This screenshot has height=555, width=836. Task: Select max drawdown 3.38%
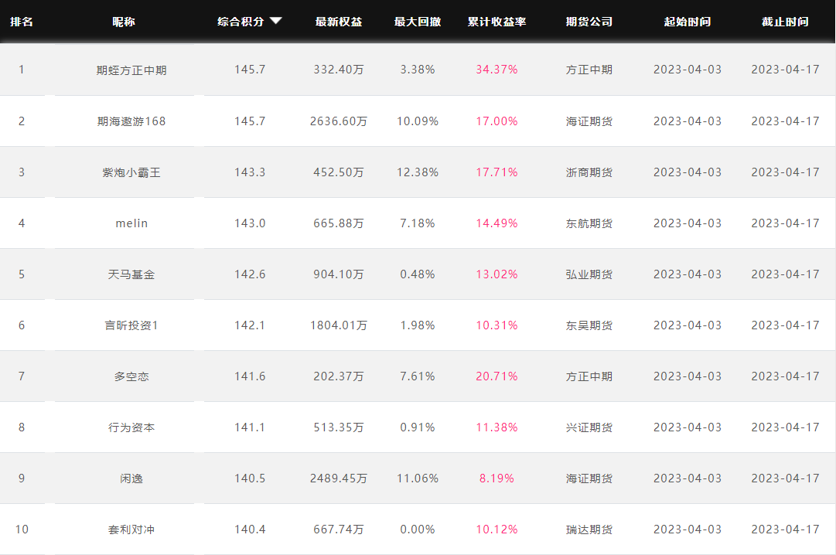418,70
